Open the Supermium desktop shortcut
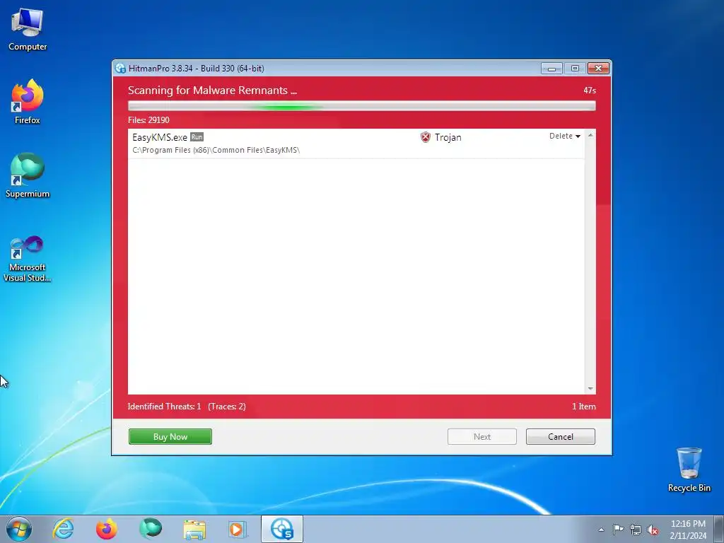Screen dimensions: 724x543 28,175
